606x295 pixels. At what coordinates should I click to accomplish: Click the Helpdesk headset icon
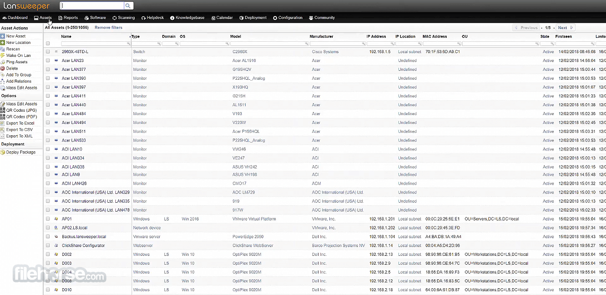[144, 18]
